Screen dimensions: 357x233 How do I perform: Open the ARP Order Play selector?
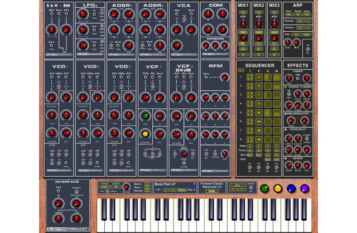point(307,14)
